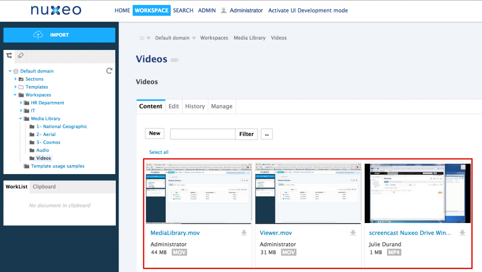
Task: Click the Administrator user icon in header
Action: (224, 10)
